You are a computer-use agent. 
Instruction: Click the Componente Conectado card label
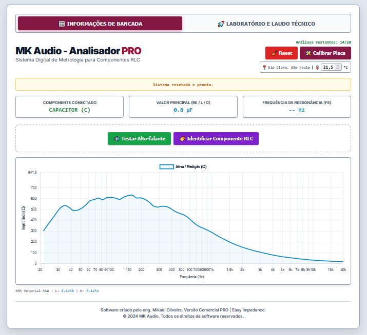pyautogui.click(x=69, y=102)
